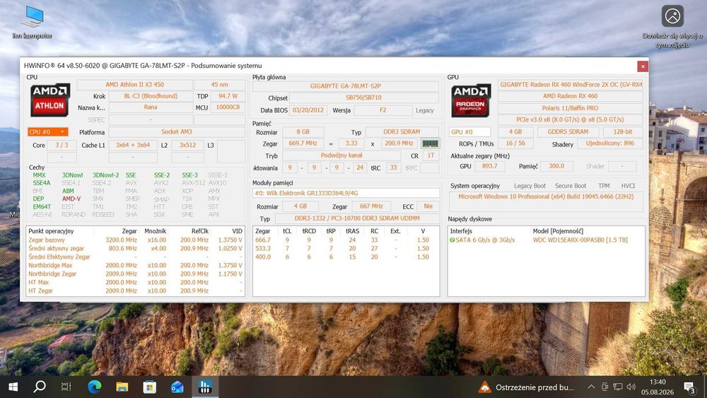The height and width of the screenshot is (398, 707).
Task: Click the green memory module icon
Action: tap(430, 144)
